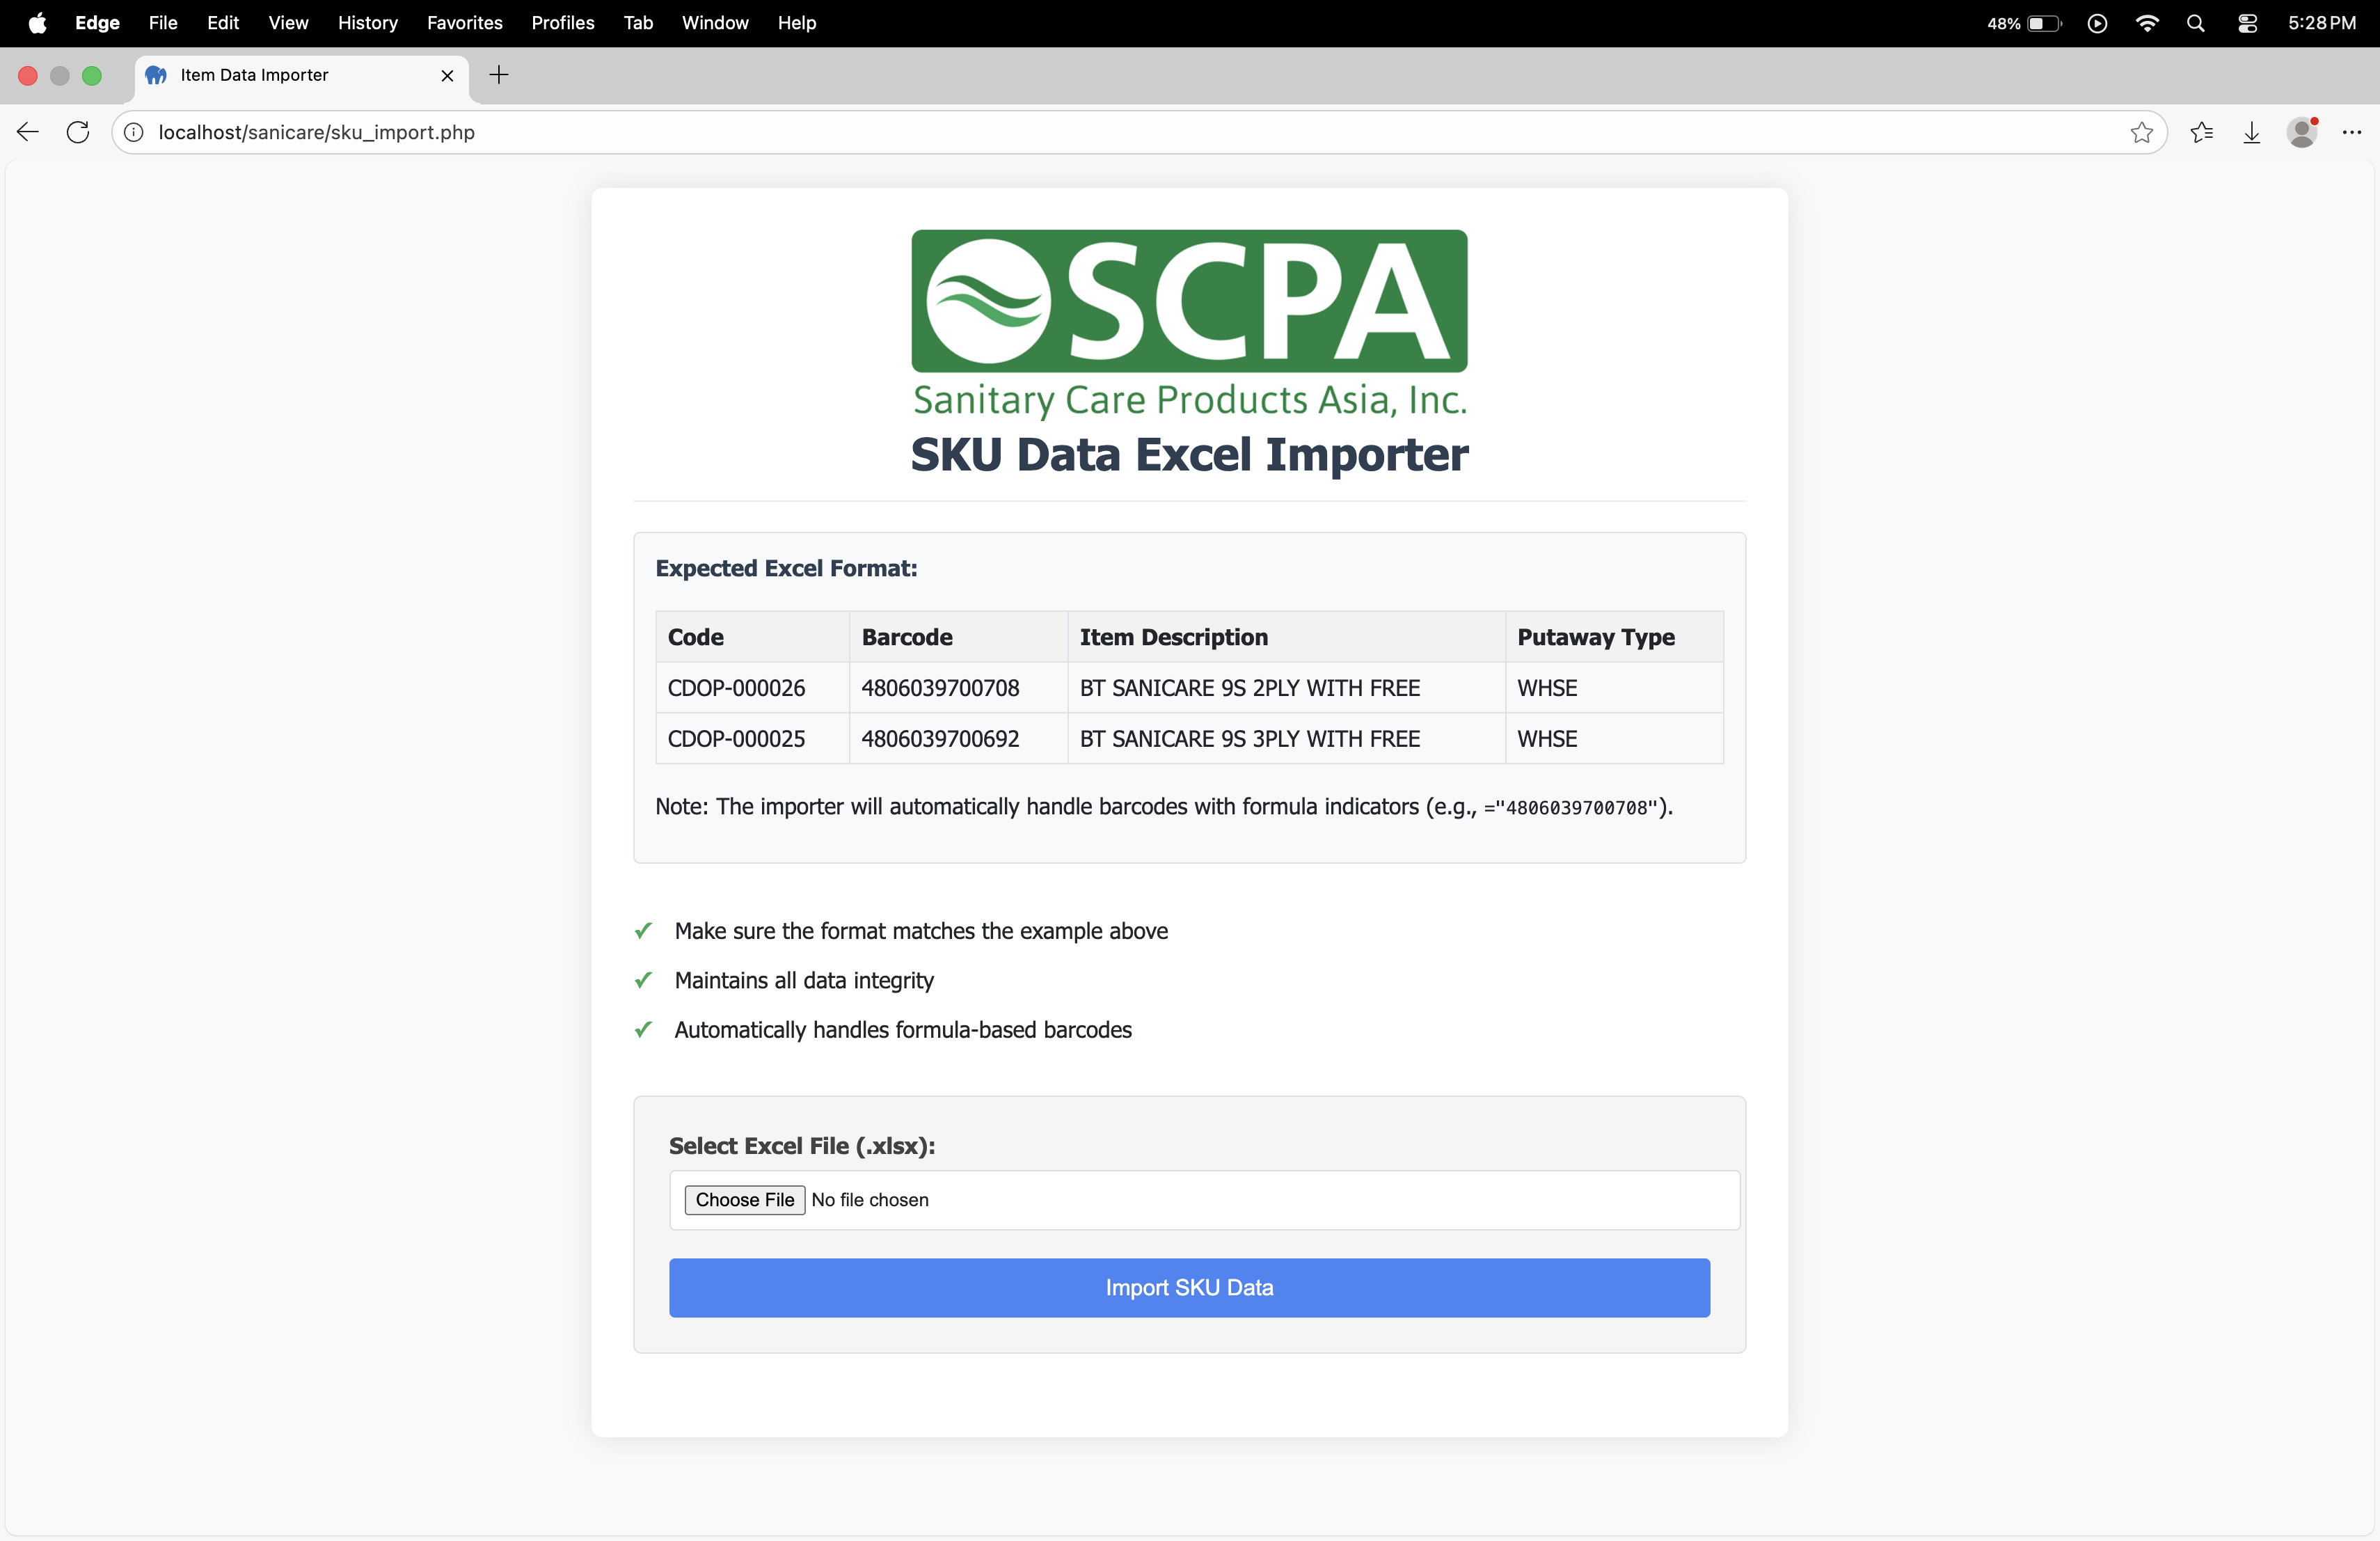Open the Profiles menu
Image resolution: width=2380 pixels, height=1541 pixels.
click(x=562, y=23)
